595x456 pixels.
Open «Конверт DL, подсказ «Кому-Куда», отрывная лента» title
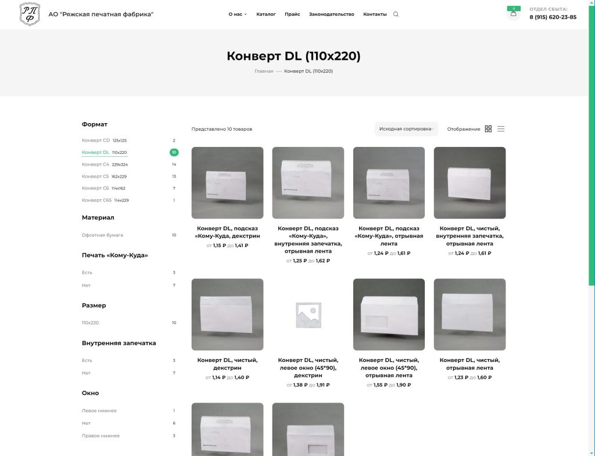tap(389, 236)
